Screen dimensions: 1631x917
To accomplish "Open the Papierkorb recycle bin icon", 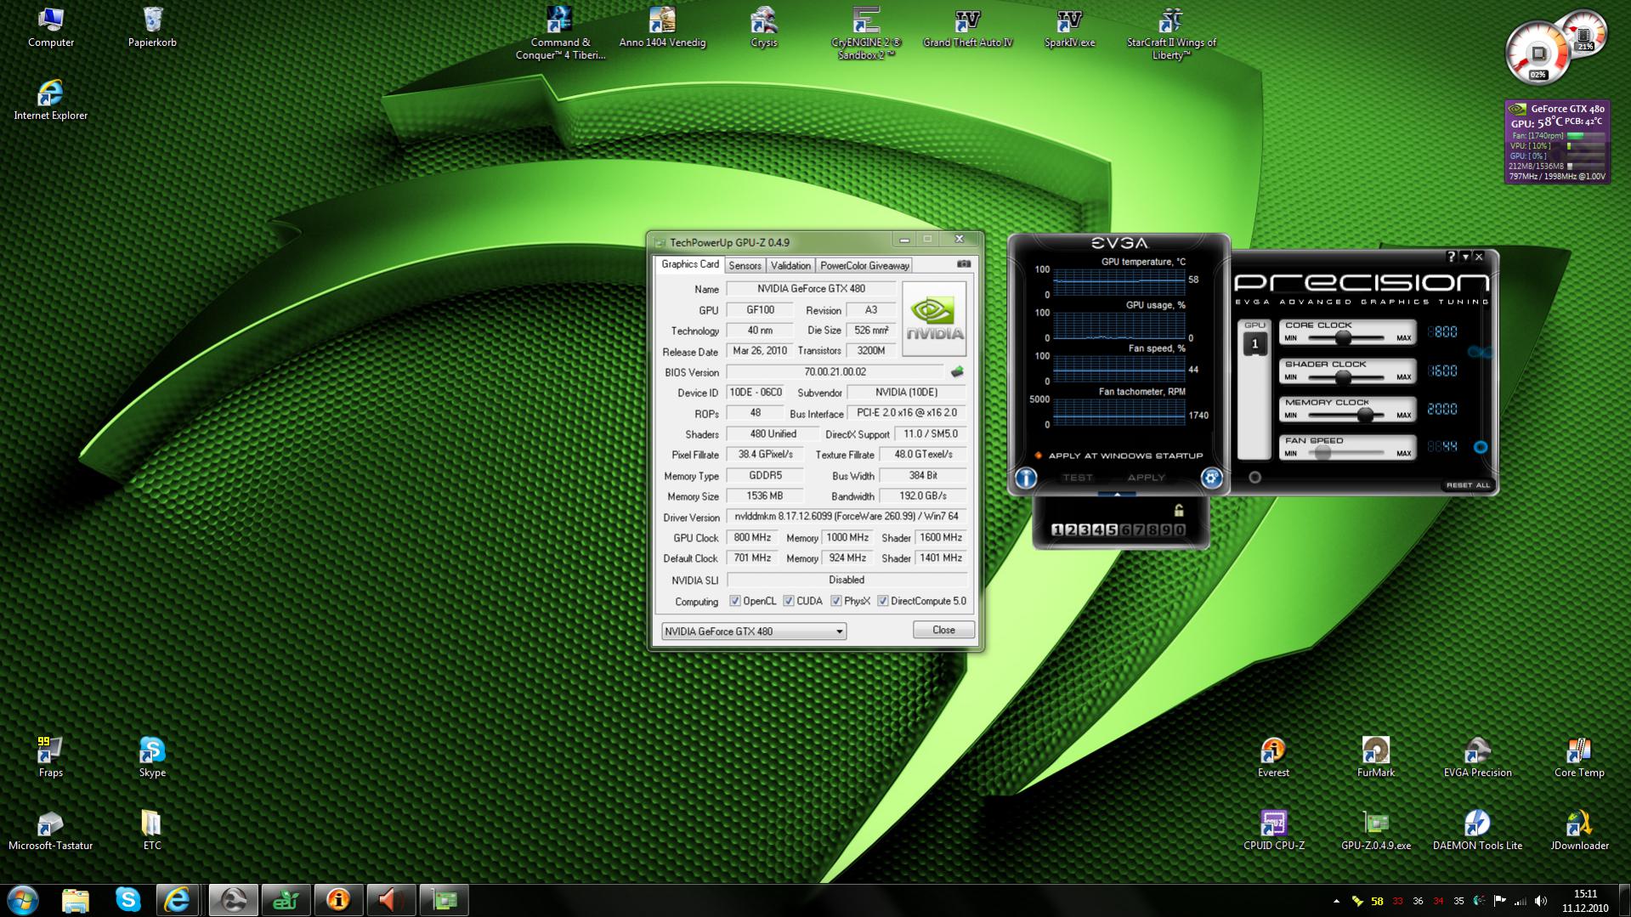I will coord(152,27).
